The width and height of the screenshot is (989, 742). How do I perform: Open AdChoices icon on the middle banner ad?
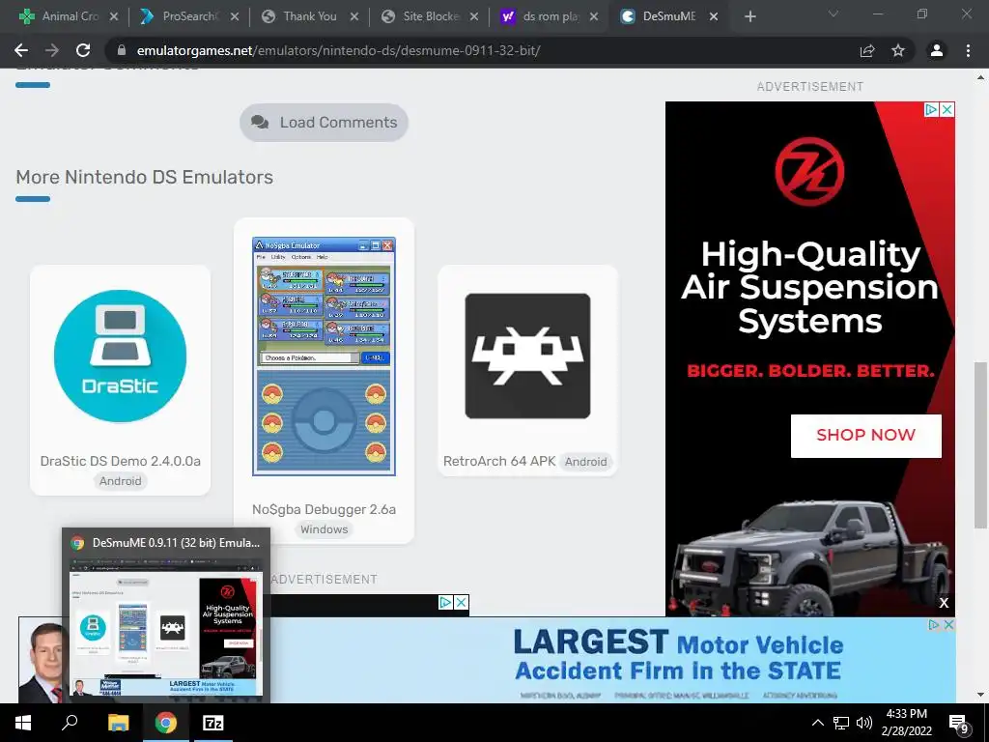point(445,603)
